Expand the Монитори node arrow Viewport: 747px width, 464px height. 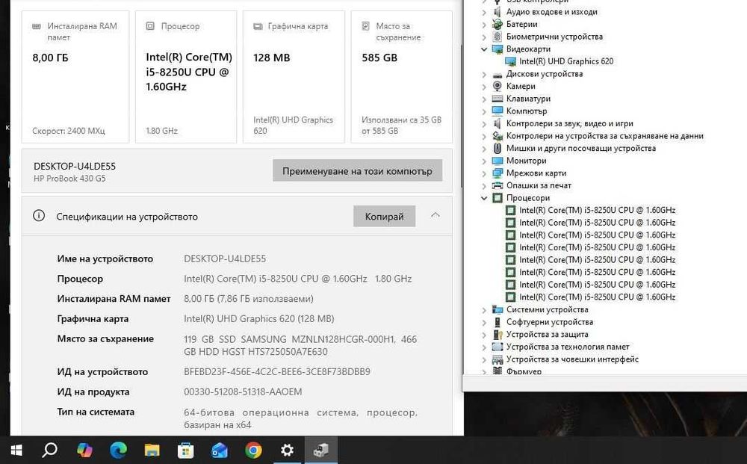pyautogui.click(x=484, y=161)
